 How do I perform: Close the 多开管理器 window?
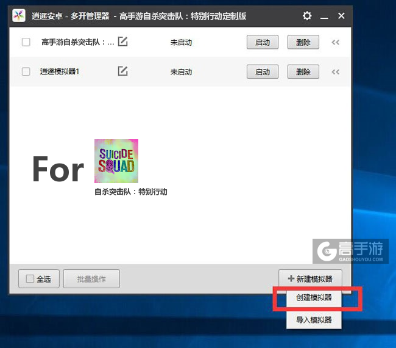[341, 16]
